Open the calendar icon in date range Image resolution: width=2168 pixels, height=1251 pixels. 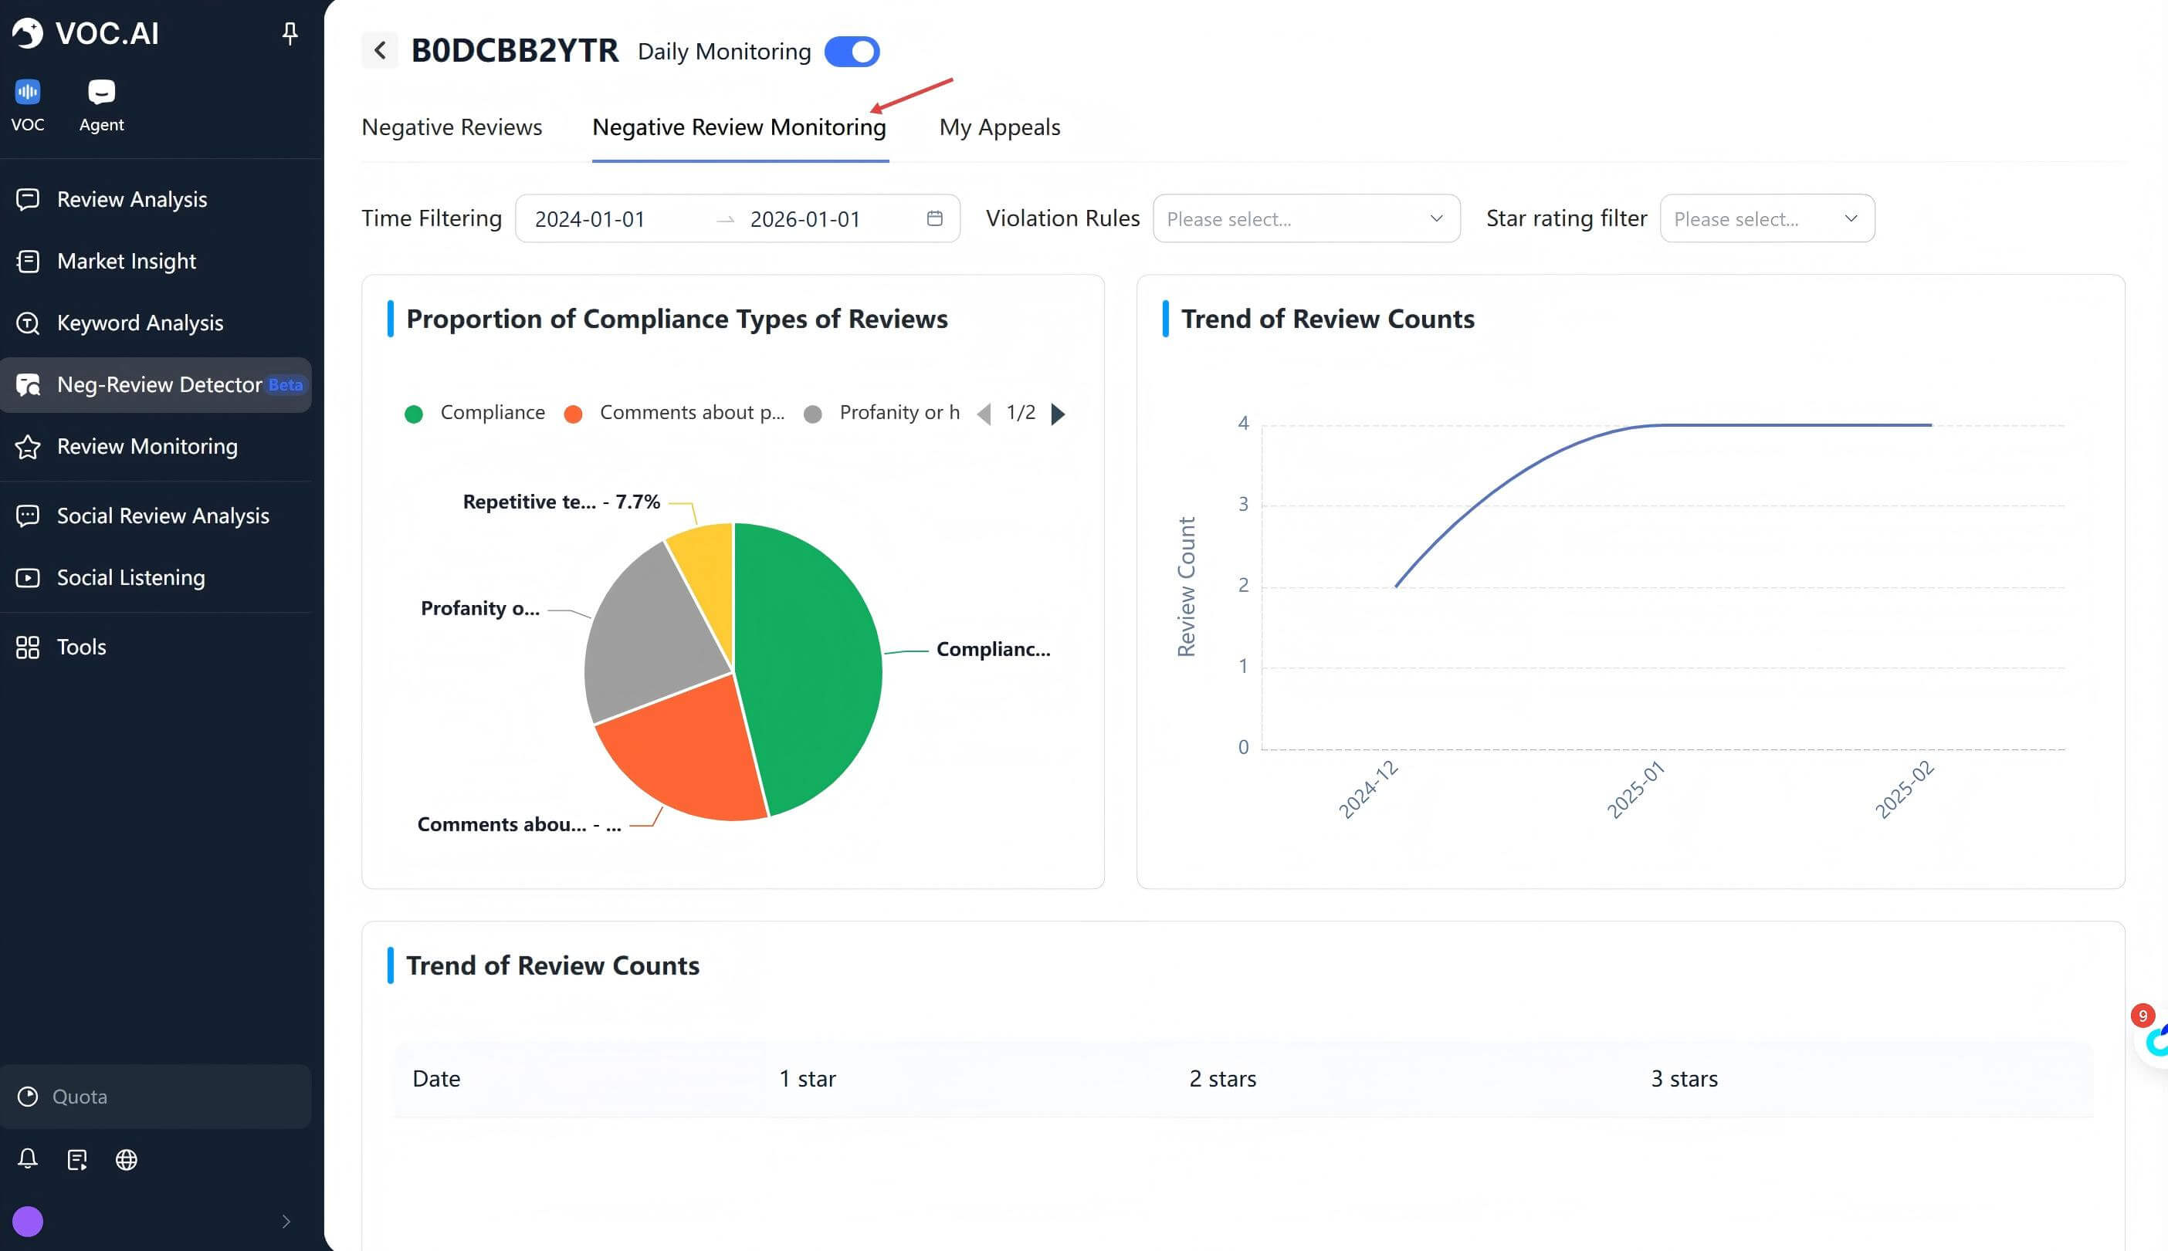click(934, 219)
